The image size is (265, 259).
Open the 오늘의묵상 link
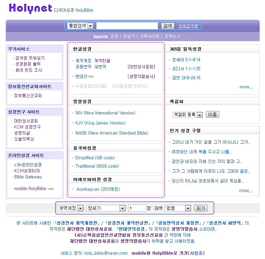tap(24, 139)
